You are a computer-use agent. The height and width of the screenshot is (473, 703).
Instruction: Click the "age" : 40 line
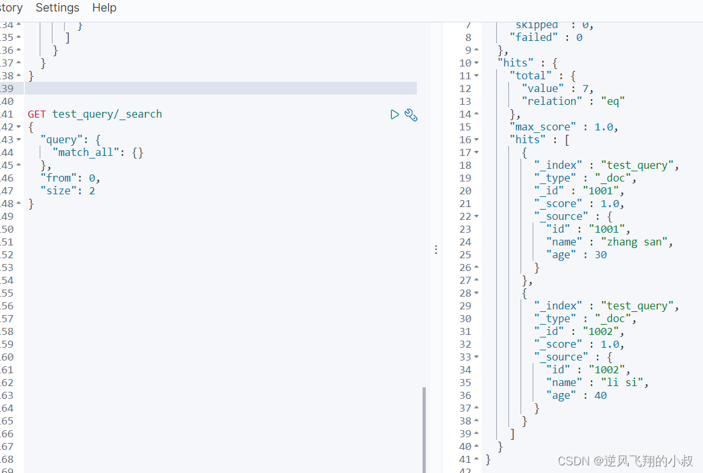tap(576, 396)
